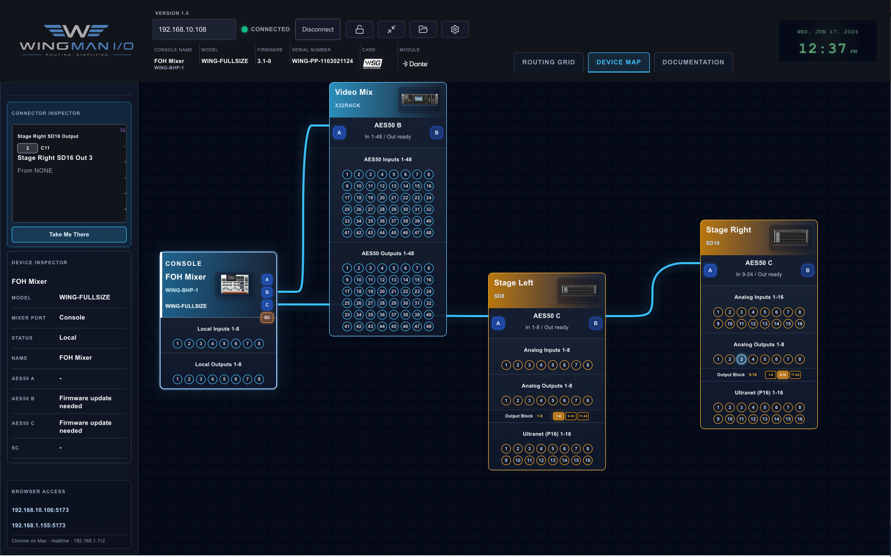Viewport: 891px width, 557px height.
Task: Click the IP address field 192.168.10.108
Action: (x=194, y=30)
